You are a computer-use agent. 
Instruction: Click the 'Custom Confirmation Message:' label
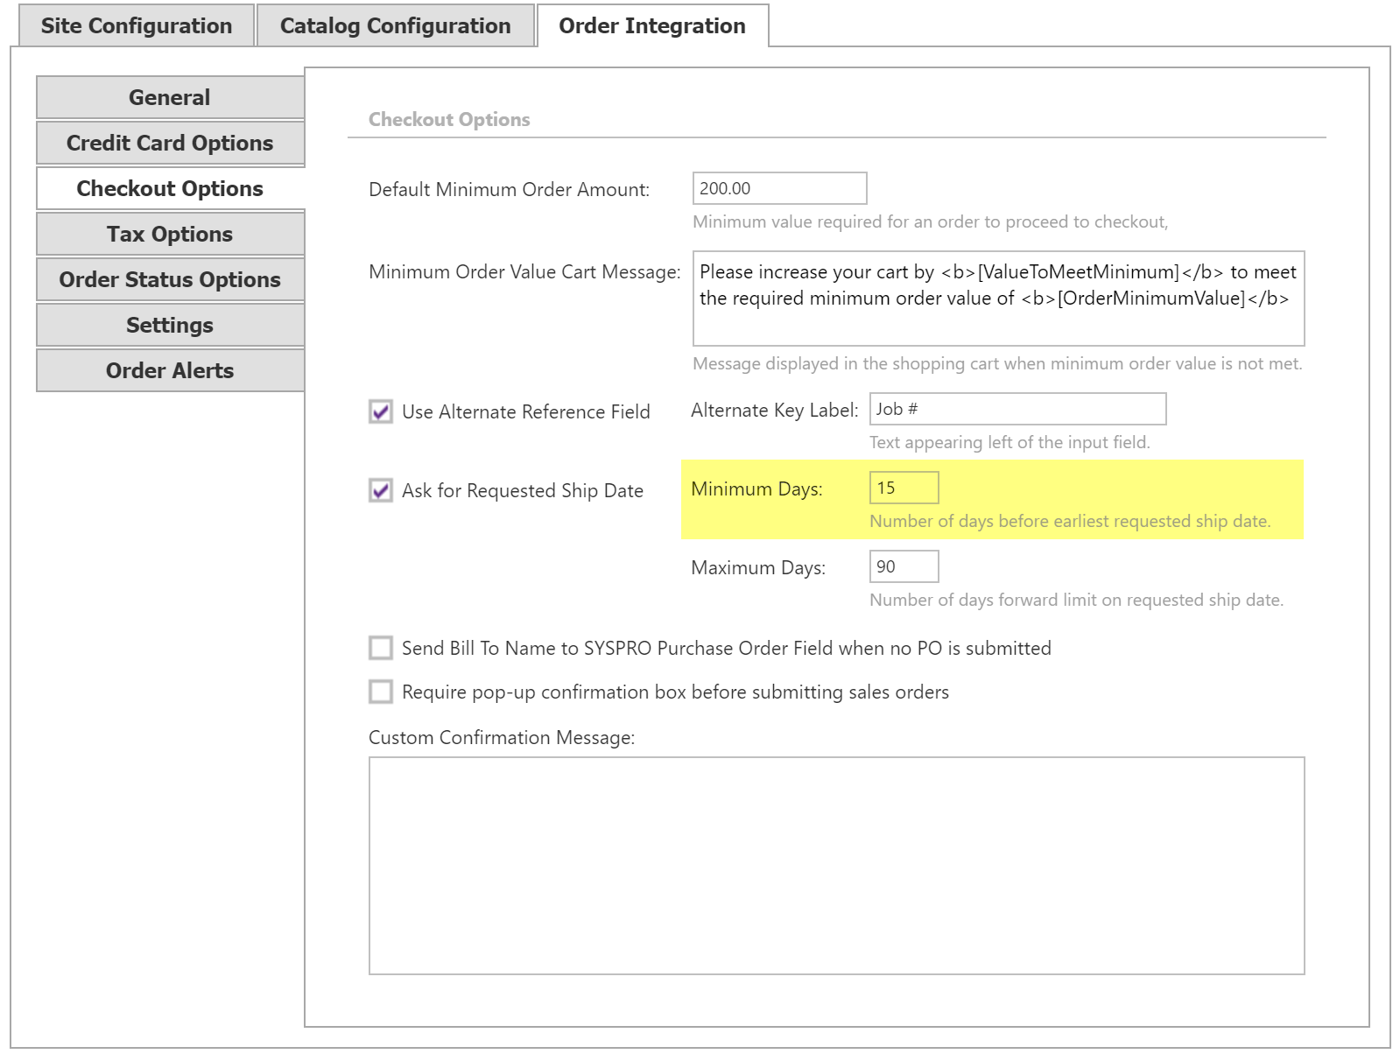502,738
